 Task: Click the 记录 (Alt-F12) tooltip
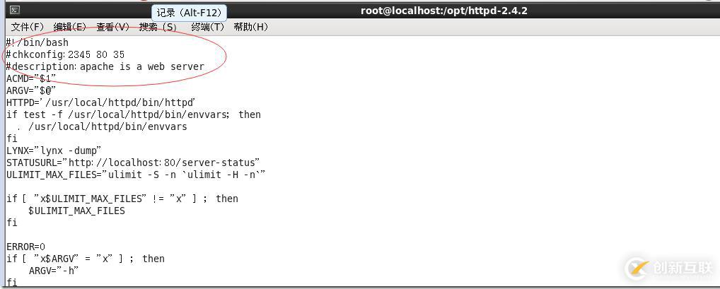click(189, 13)
